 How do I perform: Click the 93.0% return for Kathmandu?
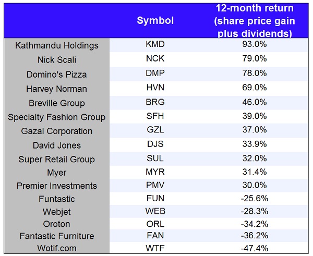[x=255, y=45]
